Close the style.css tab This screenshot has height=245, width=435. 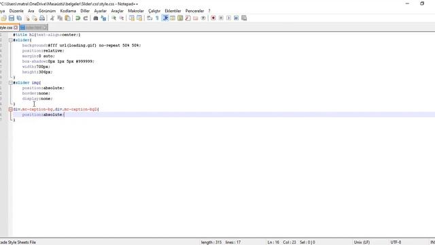point(16,27)
